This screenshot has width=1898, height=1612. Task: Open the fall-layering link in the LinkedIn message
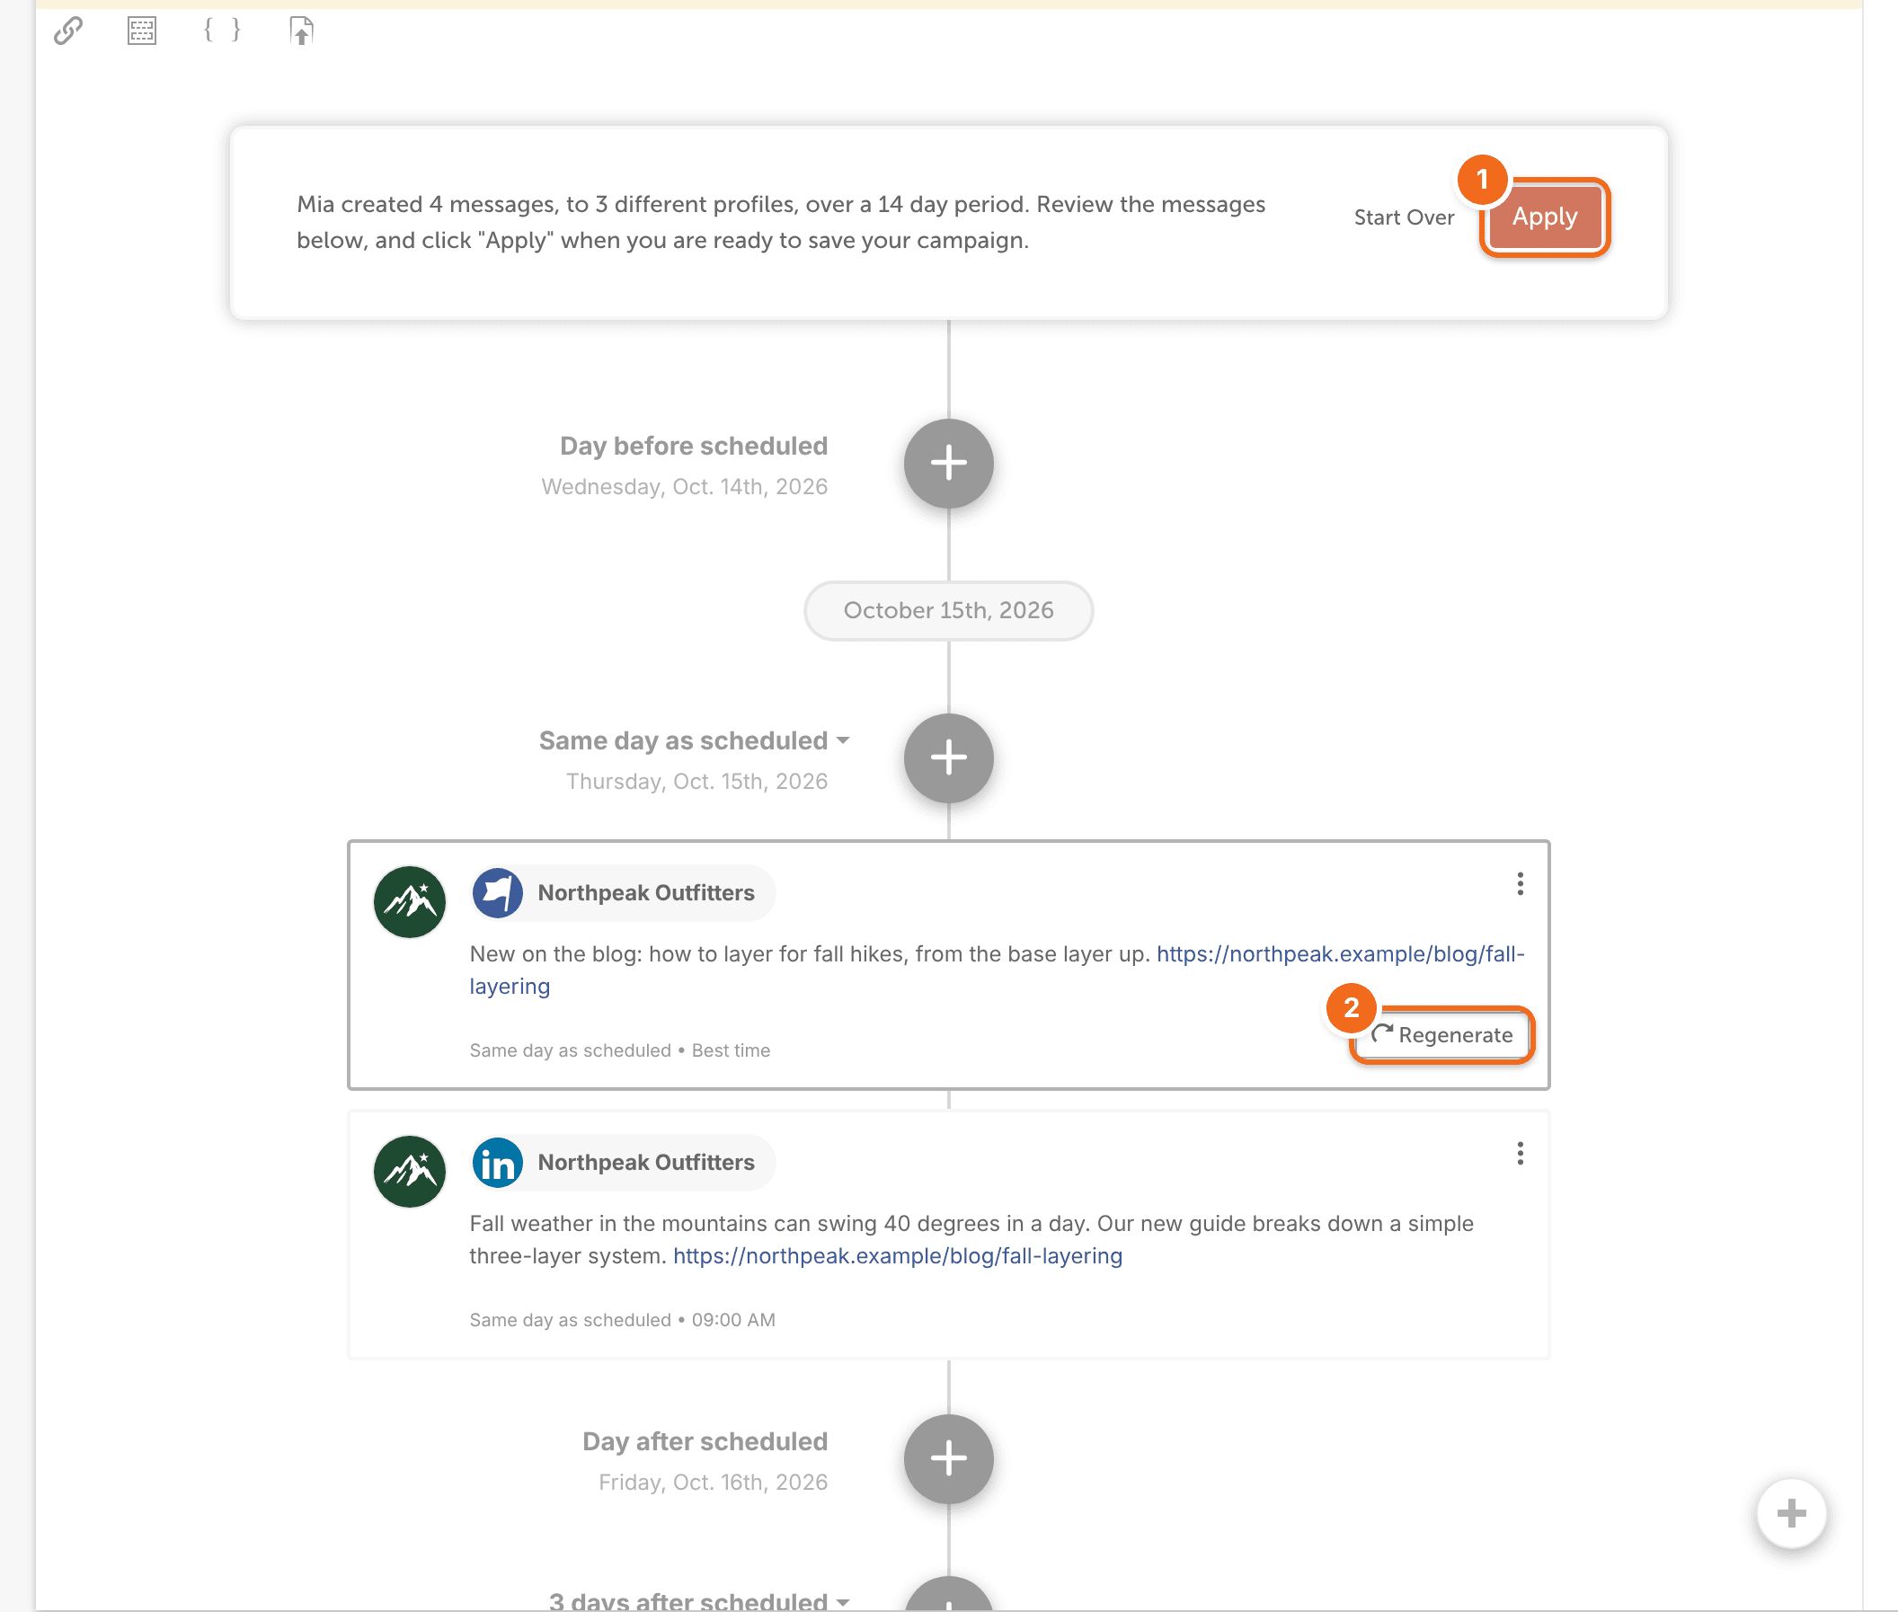pyautogui.click(x=898, y=1255)
